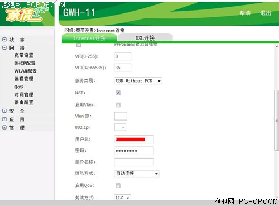This screenshot has width=279, height=206.
Task: Enable the 启用QoS checkbox
Action: 118,185
